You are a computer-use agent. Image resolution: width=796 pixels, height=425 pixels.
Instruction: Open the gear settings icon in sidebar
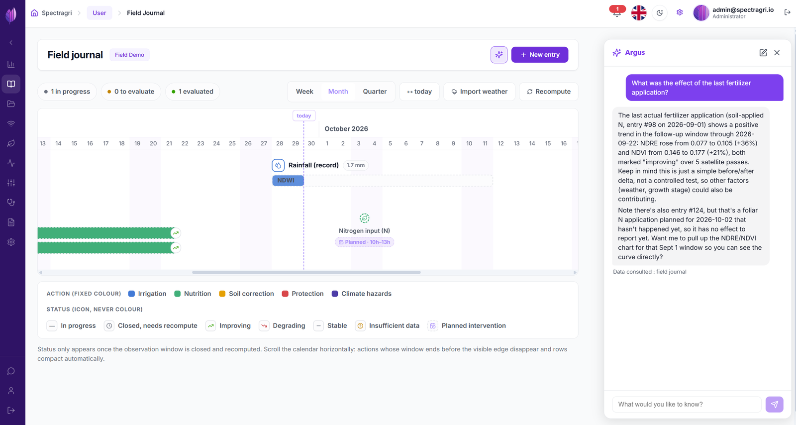pyautogui.click(x=11, y=242)
